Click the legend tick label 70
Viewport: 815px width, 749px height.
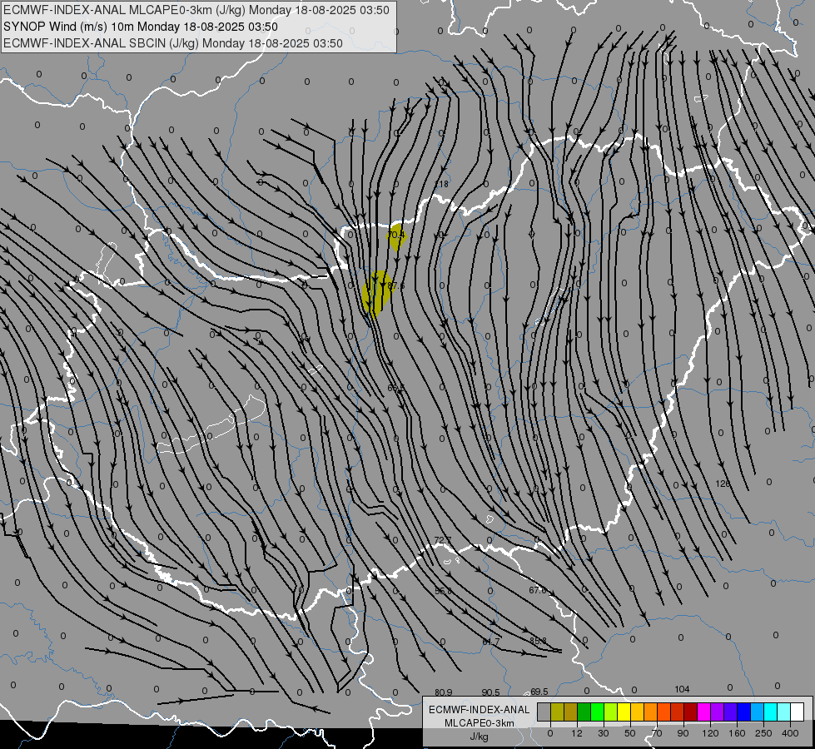[657, 733]
